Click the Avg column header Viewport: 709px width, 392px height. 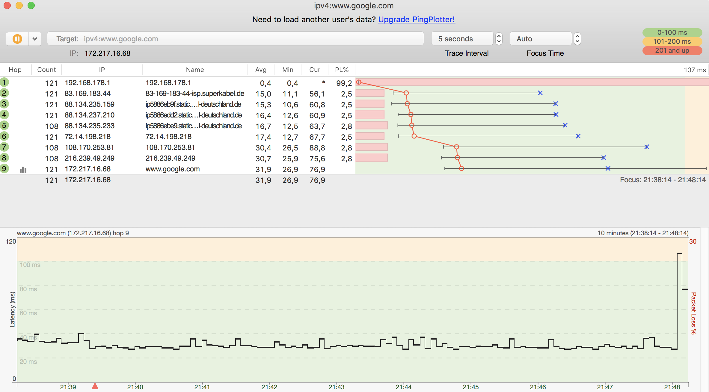click(x=261, y=70)
